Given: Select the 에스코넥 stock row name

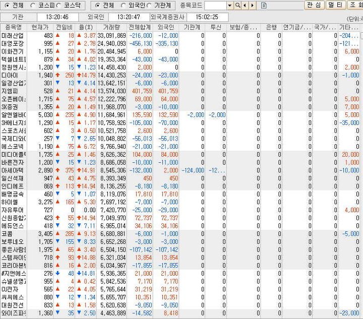Looking at the screenshot, I should (13, 147).
